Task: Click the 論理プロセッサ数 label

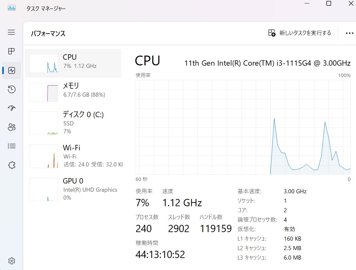Action: 257,220
